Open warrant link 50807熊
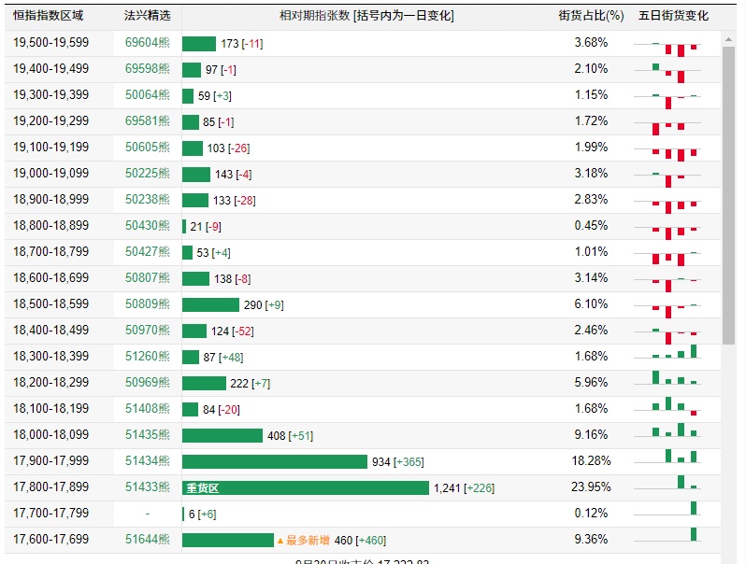The width and height of the screenshot is (746, 564). tap(148, 278)
